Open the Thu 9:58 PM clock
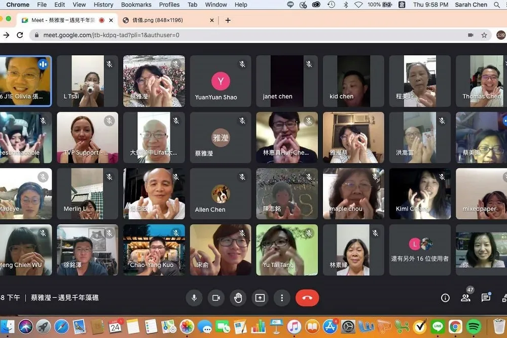The height and width of the screenshot is (338, 507). pyautogui.click(x=430, y=5)
